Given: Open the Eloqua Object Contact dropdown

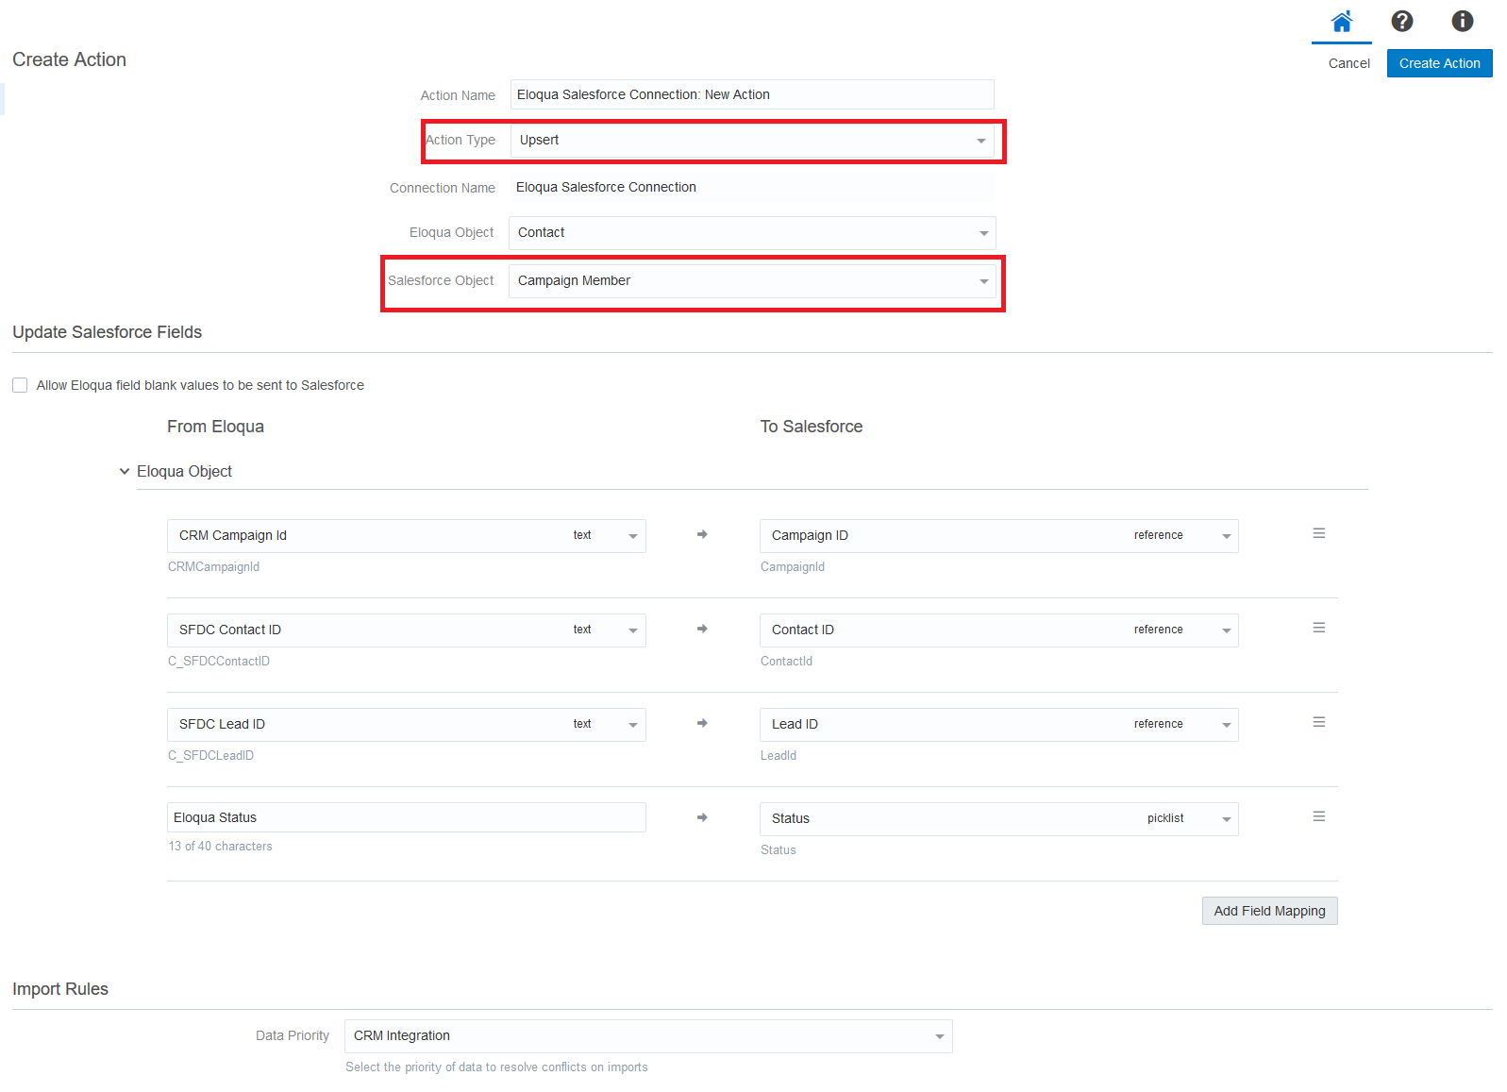Looking at the screenshot, I should tap(751, 233).
